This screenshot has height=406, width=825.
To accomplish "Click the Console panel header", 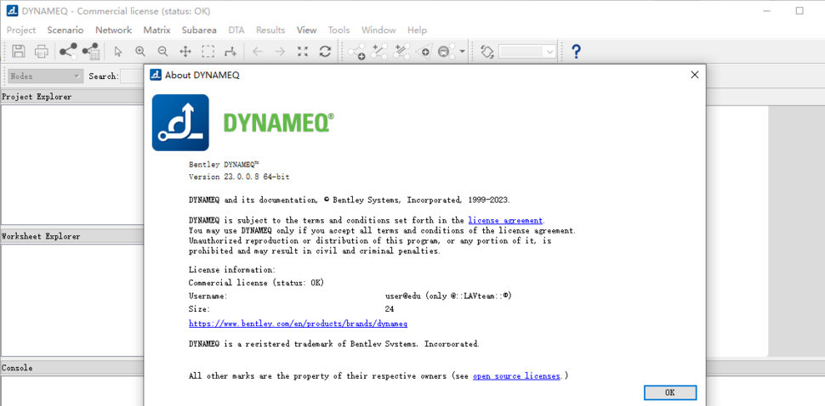I will tap(72, 368).
